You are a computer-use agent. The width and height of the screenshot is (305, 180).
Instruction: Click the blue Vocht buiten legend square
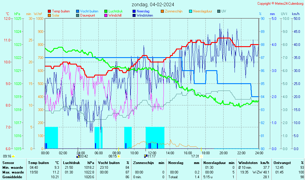(x=78, y=11)
